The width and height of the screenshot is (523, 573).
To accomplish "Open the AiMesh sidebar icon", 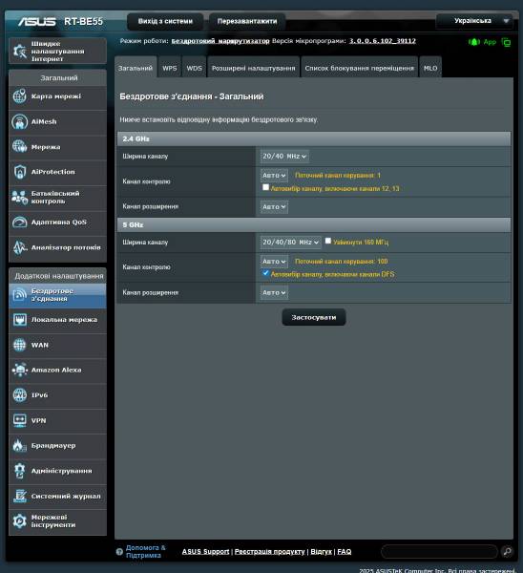I will (x=19, y=121).
